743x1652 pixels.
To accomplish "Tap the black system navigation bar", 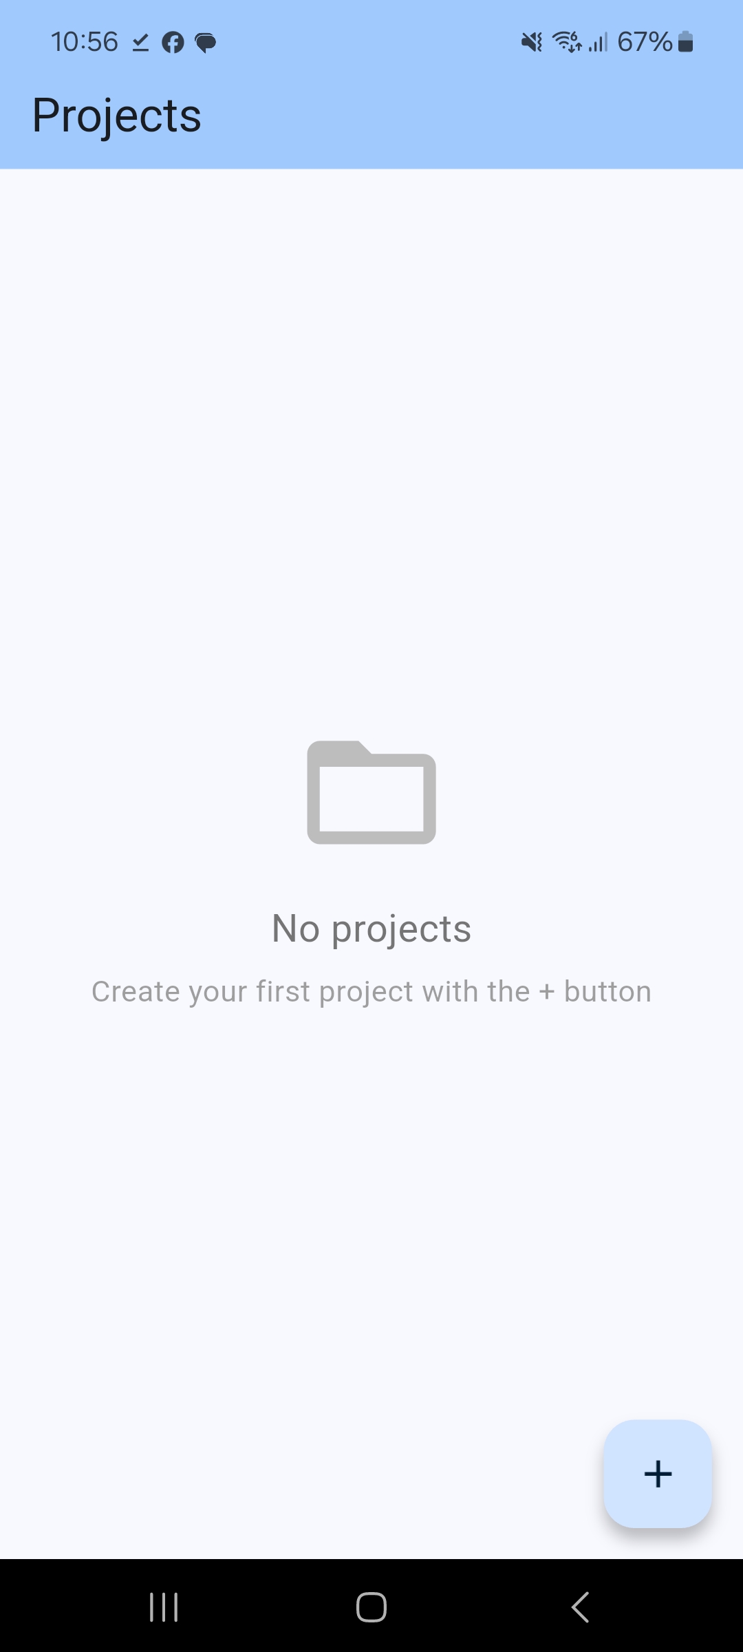I will click(371, 1606).
